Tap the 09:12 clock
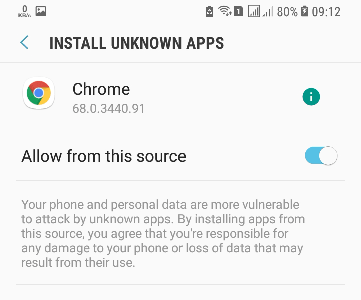This screenshot has width=361, height=300. tap(326, 12)
